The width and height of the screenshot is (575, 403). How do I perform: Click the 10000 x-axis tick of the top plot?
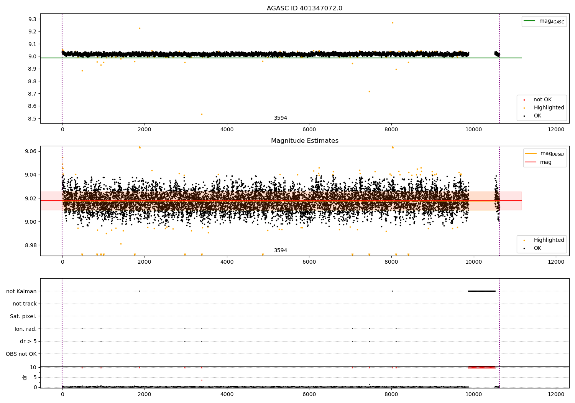click(x=474, y=129)
